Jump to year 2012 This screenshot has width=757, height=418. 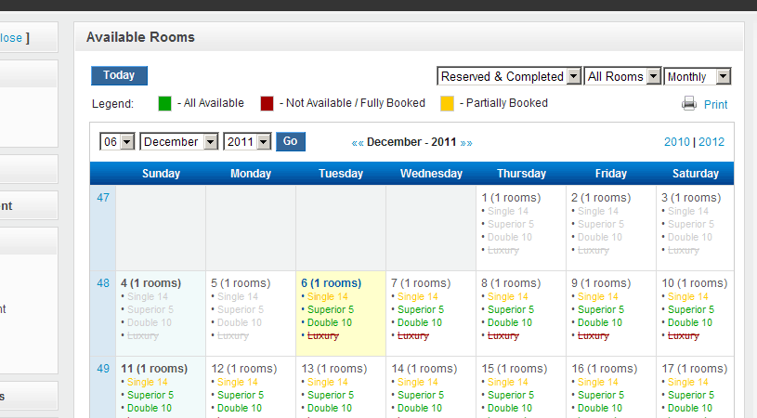[711, 142]
